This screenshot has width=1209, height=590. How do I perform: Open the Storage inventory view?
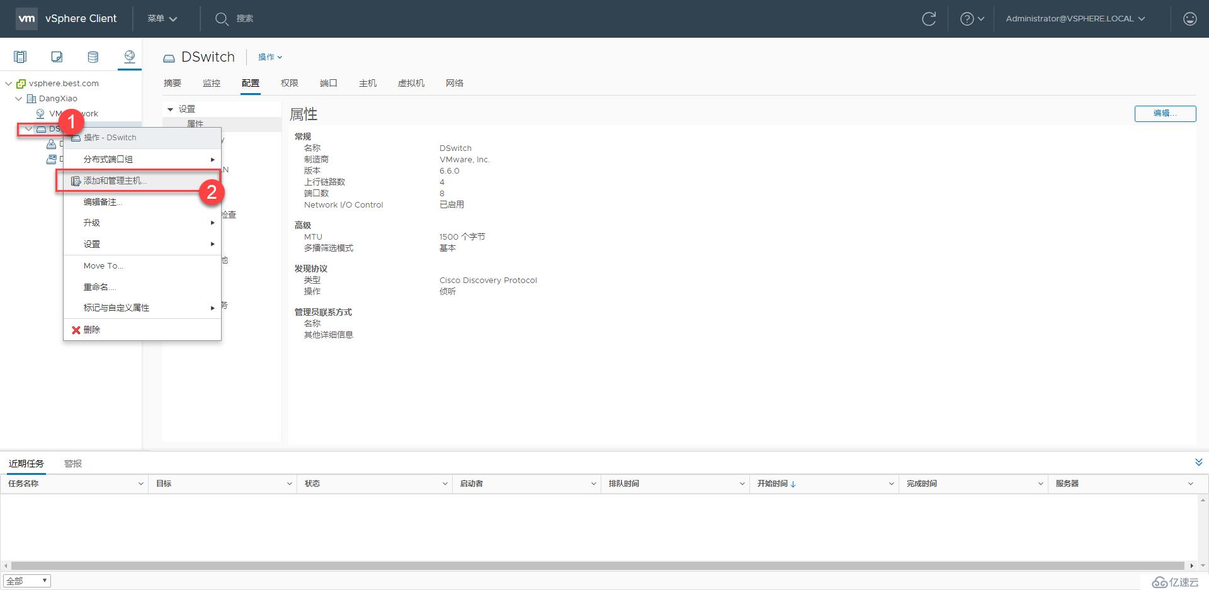pos(93,57)
